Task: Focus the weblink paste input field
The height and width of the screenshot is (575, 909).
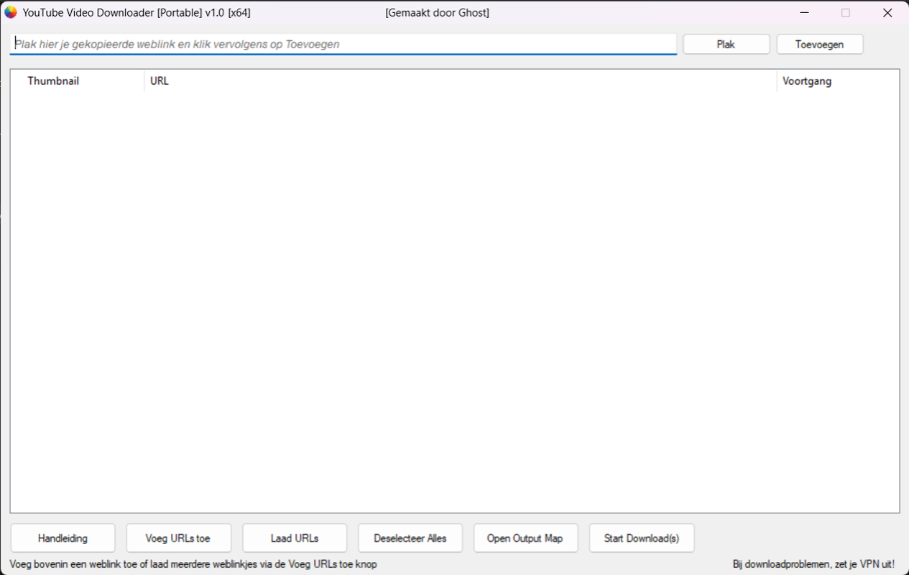Action: [x=343, y=44]
